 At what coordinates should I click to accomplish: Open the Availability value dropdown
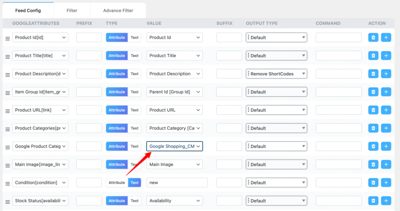tap(175, 201)
